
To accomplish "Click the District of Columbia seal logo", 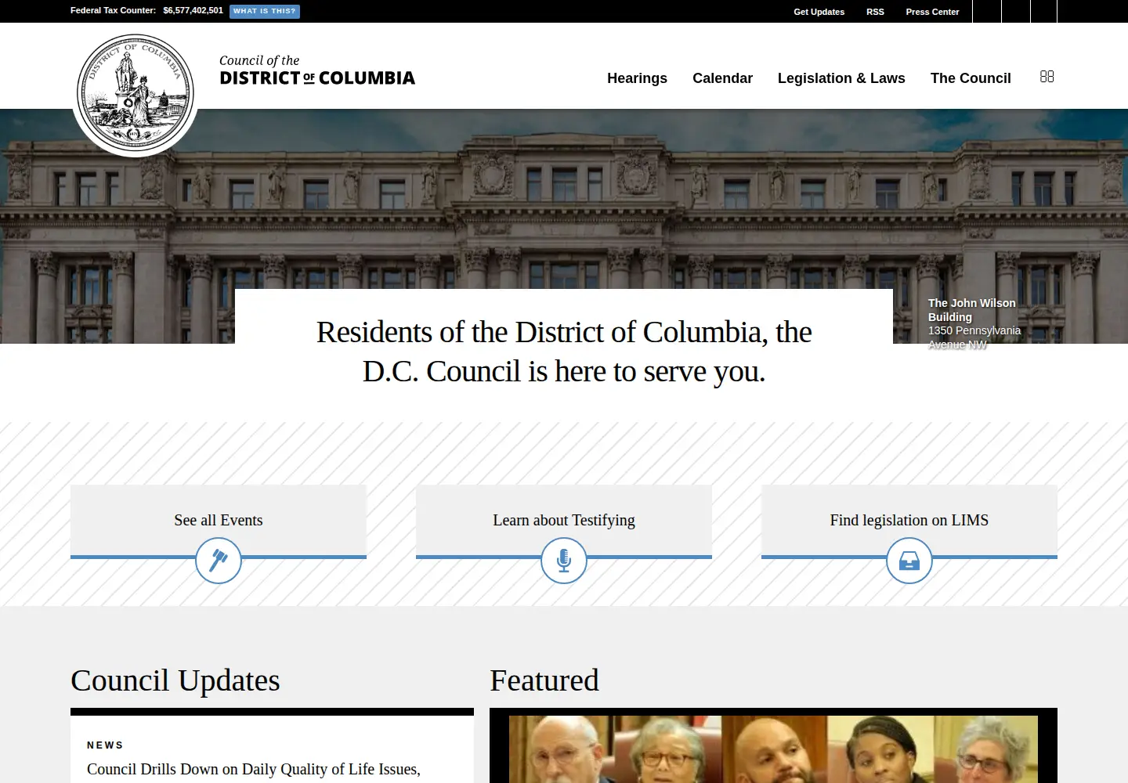I will pyautogui.click(x=136, y=92).
